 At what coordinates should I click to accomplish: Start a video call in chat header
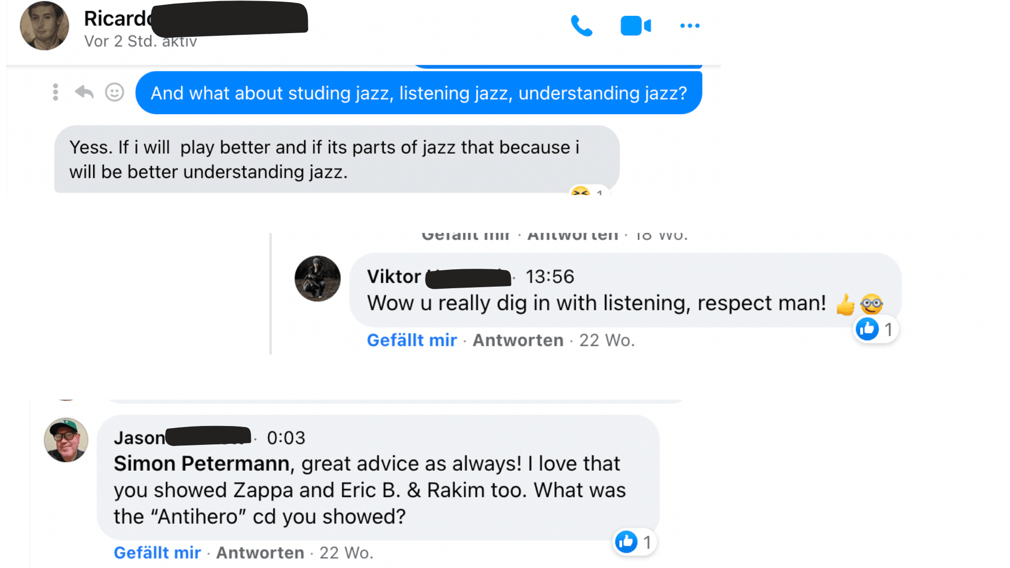pos(635,26)
